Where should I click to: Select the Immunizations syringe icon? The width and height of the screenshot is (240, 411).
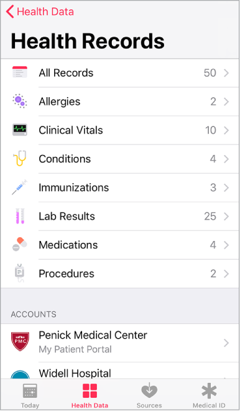coord(20,187)
